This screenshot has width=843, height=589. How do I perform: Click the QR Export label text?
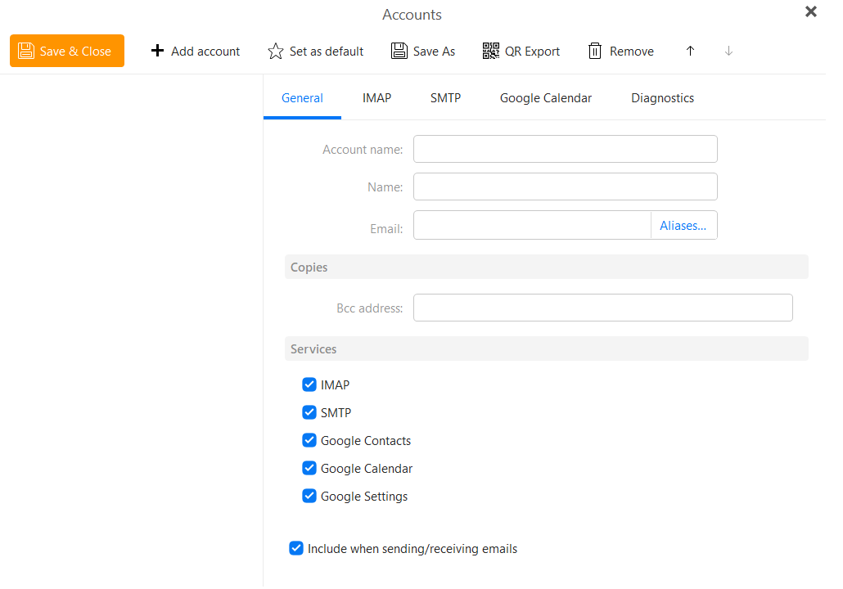pyautogui.click(x=532, y=52)
